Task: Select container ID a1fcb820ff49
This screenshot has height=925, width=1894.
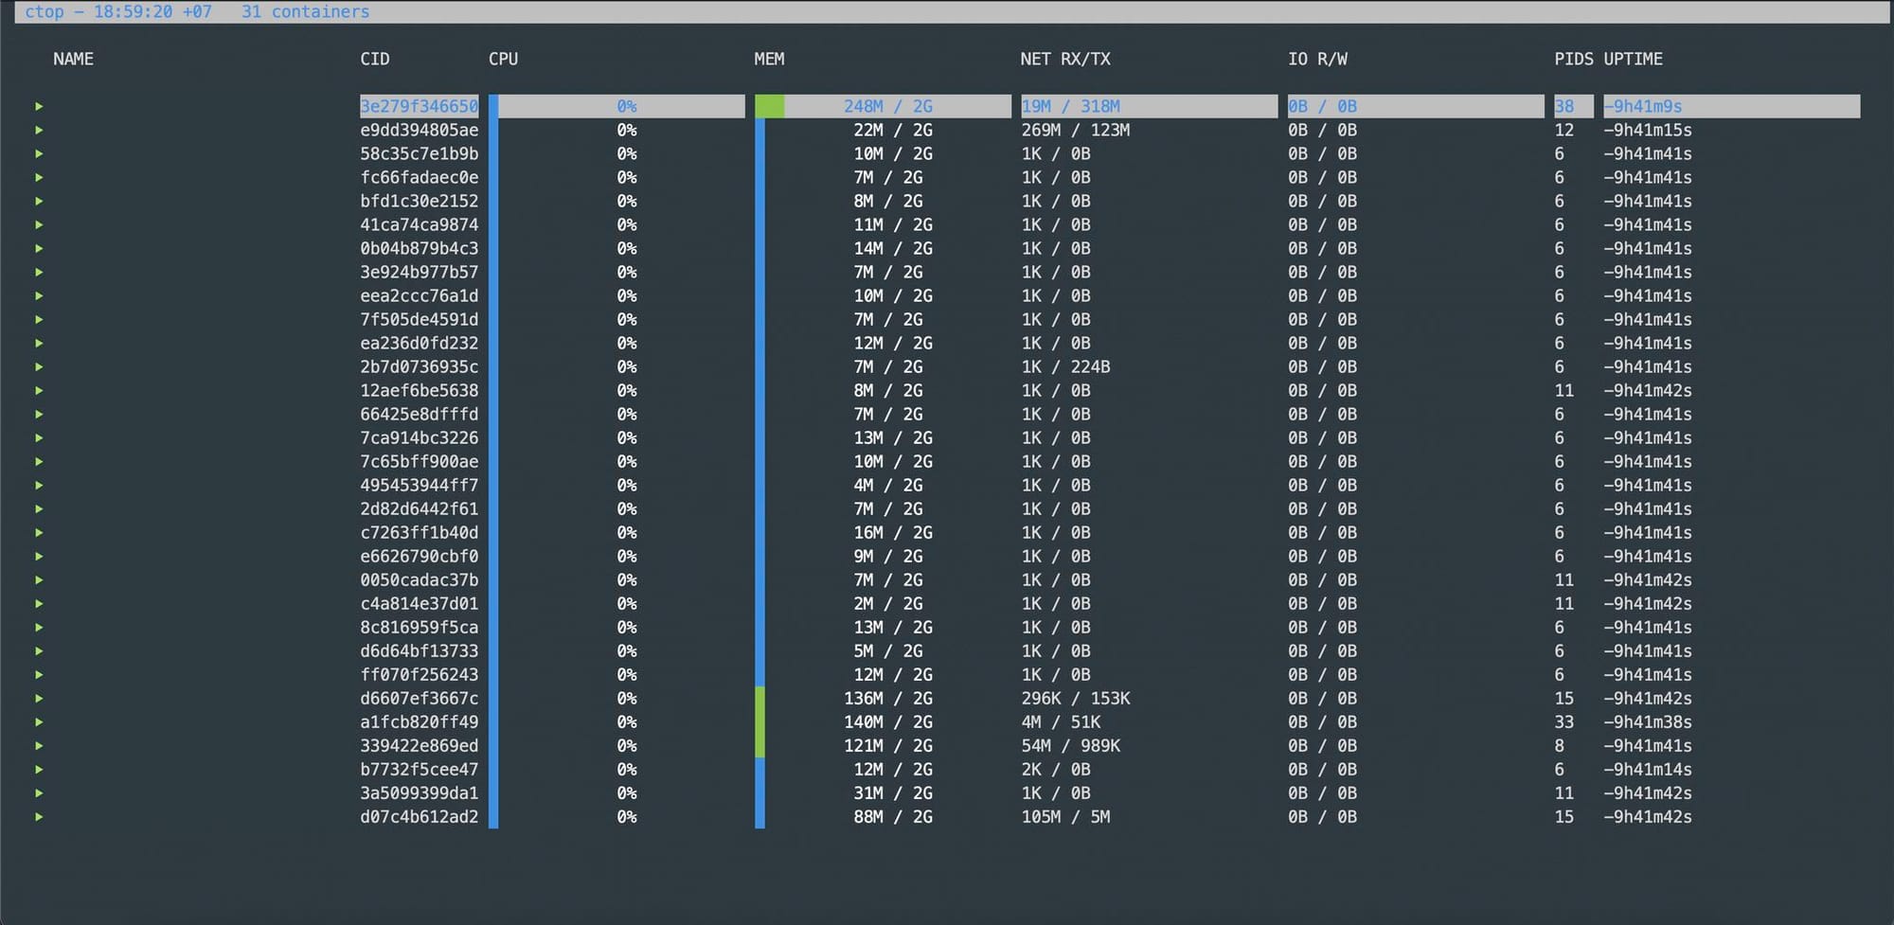Action: point(420,721)
